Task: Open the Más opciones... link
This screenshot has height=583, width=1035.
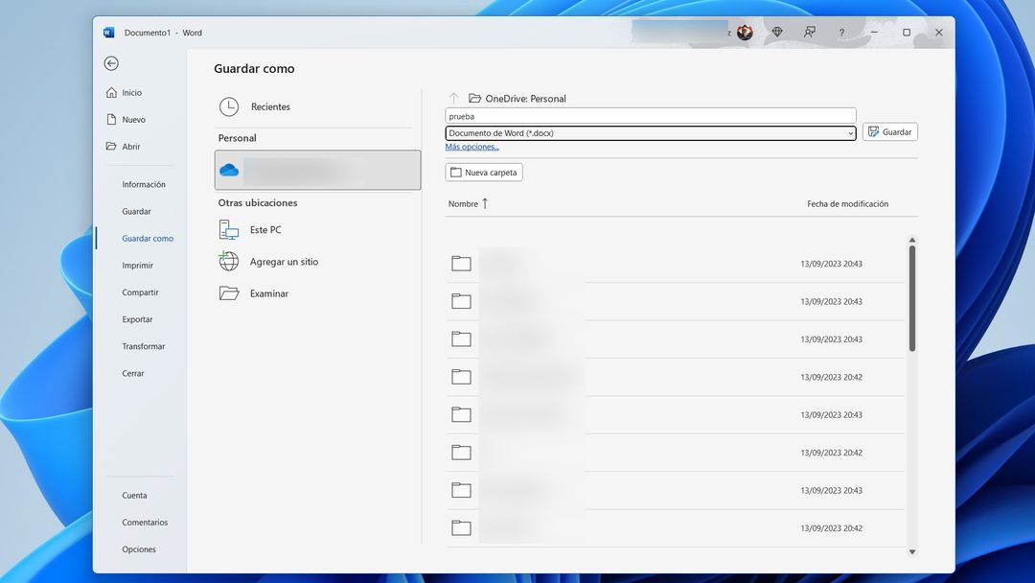Action: (x=471, y=146)
